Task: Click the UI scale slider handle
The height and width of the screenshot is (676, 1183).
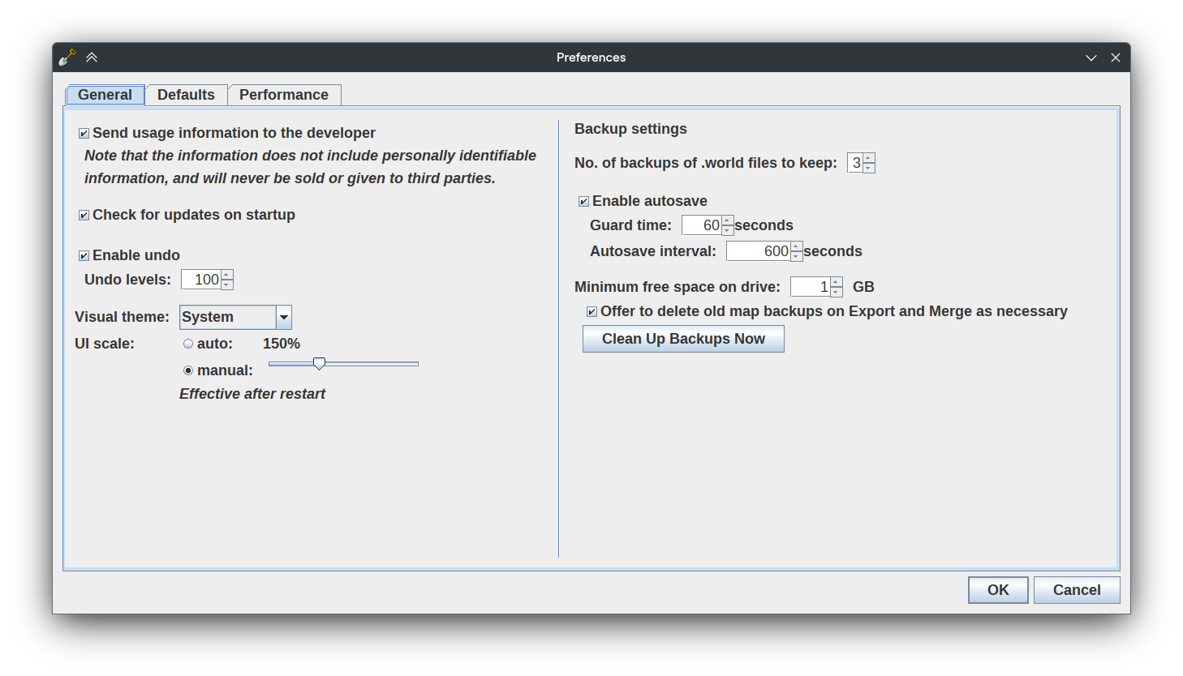Action: (320, 364)
